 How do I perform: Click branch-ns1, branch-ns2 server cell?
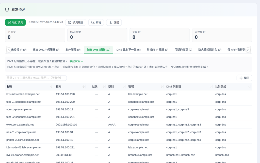(x=181, y=155)
